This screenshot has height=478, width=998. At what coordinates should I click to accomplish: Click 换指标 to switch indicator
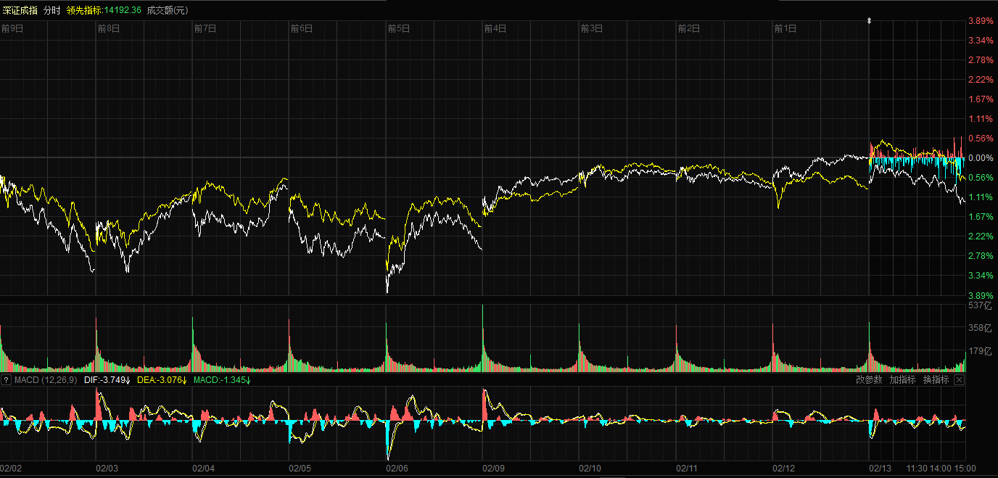936,380
